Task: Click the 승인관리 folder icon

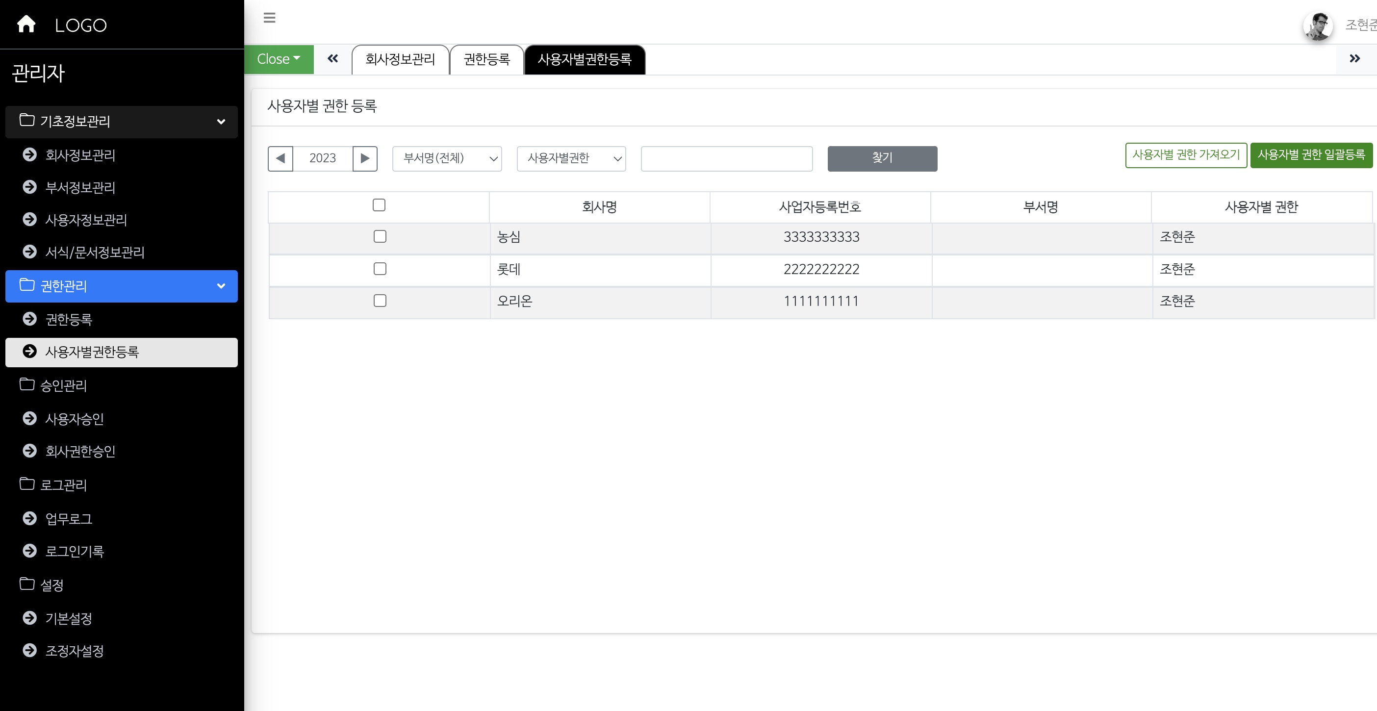Action: 27,384
